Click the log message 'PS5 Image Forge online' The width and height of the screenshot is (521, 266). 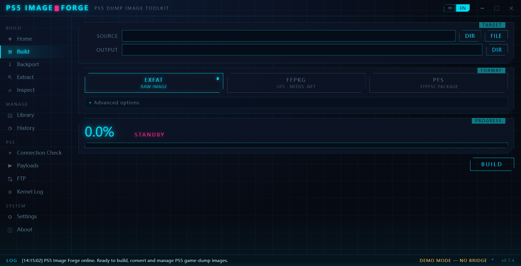pos(125,261)
